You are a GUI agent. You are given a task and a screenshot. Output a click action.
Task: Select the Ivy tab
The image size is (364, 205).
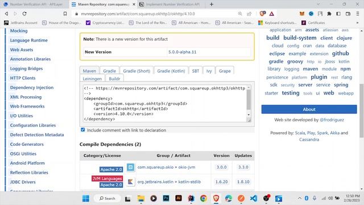[209, 71]
